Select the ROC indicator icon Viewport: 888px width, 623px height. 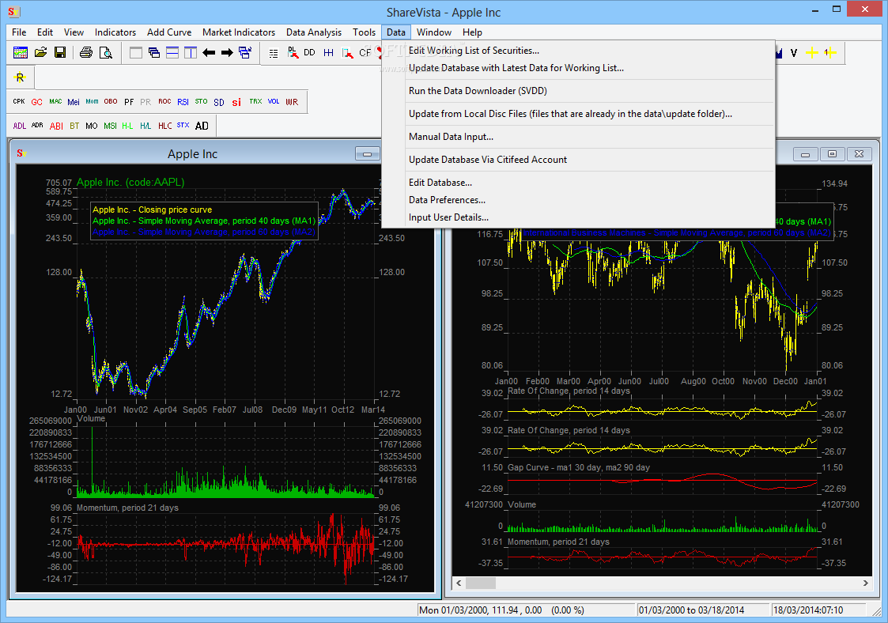click(x=164, y=101)
